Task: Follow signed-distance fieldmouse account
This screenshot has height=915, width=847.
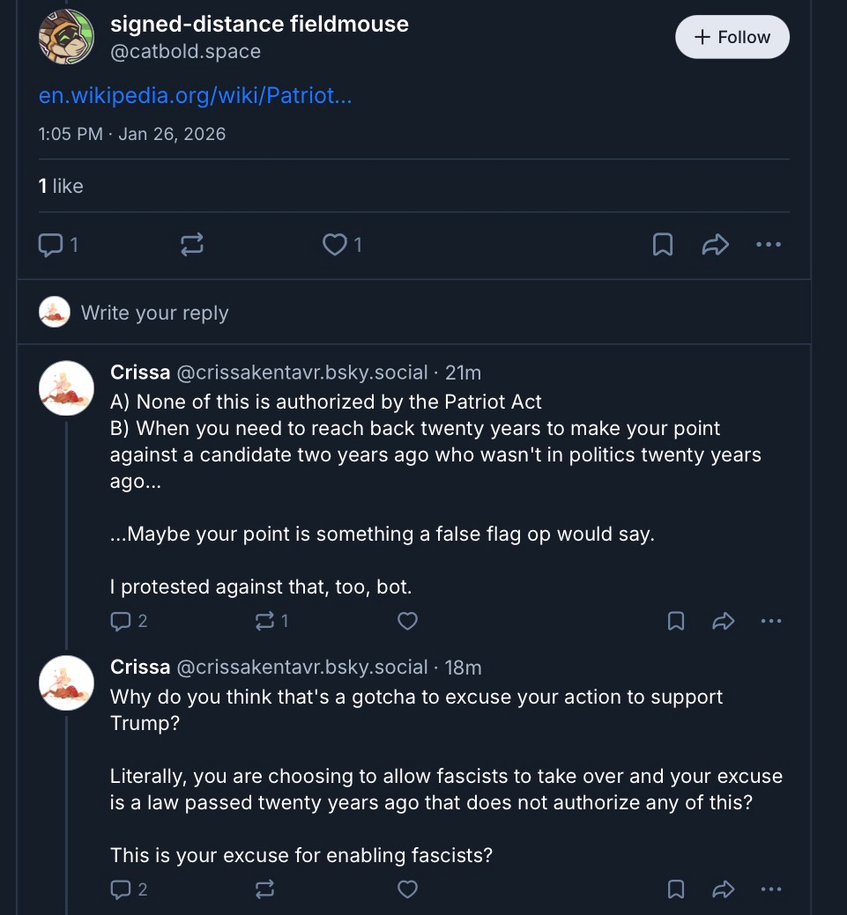Action: coord(732,37)
